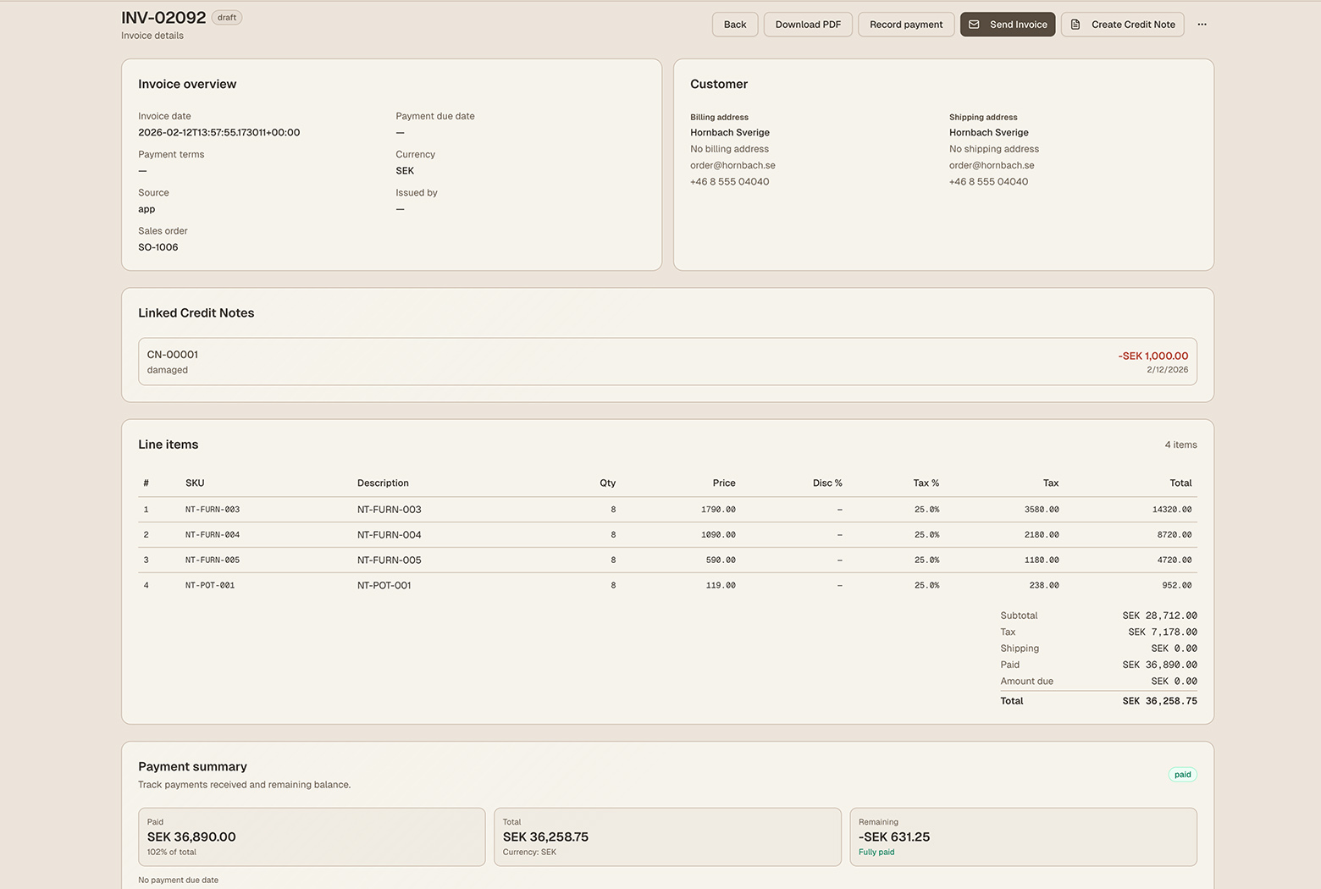This screenshot has width=1321, height=889.
Task: Open Record payment
Action: (x=906, y=25)
